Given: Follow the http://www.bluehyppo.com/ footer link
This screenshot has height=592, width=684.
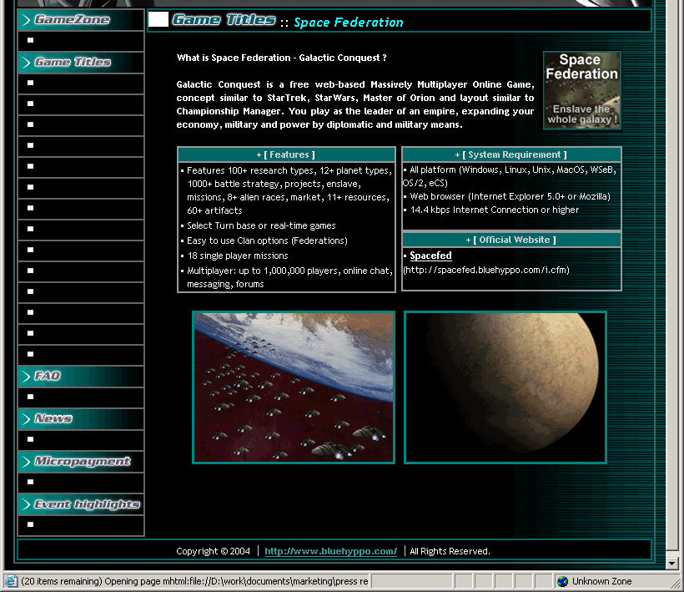Looking at the screenshot, I should (330, 551).
